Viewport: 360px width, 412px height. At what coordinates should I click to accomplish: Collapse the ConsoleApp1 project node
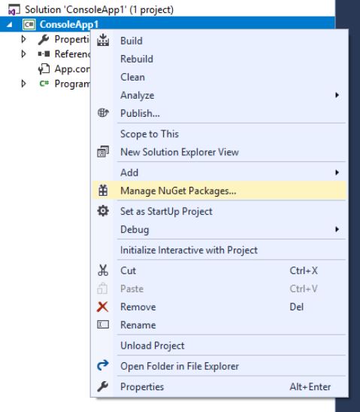coord(10,25)
